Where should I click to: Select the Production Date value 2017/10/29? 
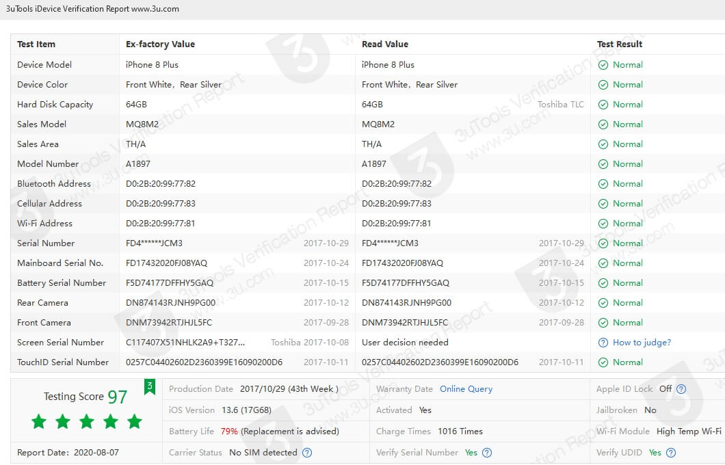pyautogui.click(x=289, y=389)
